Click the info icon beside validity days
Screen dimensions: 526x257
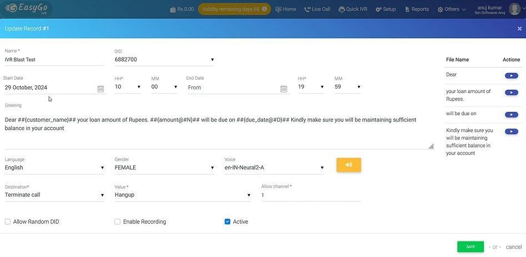(264, 9)
